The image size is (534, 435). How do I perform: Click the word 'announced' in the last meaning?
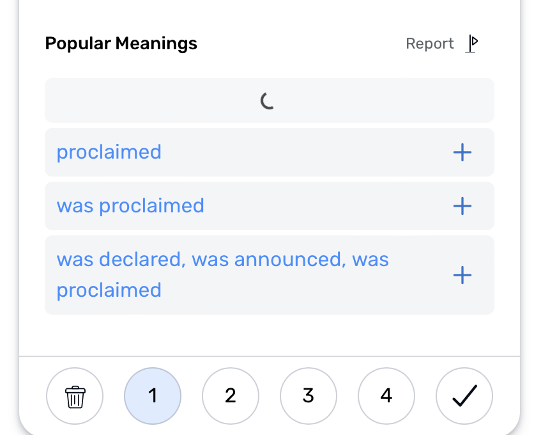point(287,260)
